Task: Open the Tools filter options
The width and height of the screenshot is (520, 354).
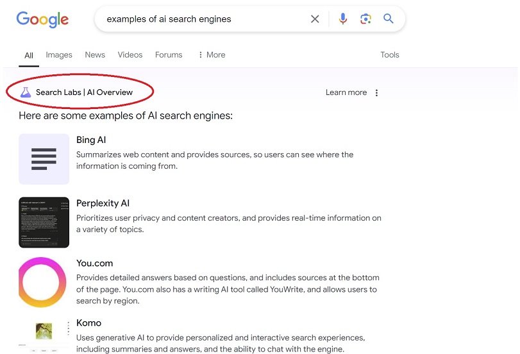Action: point(390,55)
